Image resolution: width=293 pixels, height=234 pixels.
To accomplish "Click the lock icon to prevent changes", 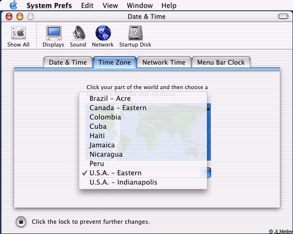I will coord(21,221).
